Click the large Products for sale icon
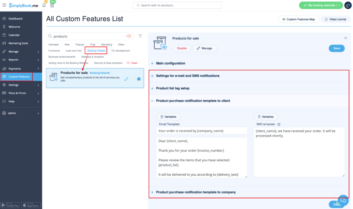 coord(160,43)
